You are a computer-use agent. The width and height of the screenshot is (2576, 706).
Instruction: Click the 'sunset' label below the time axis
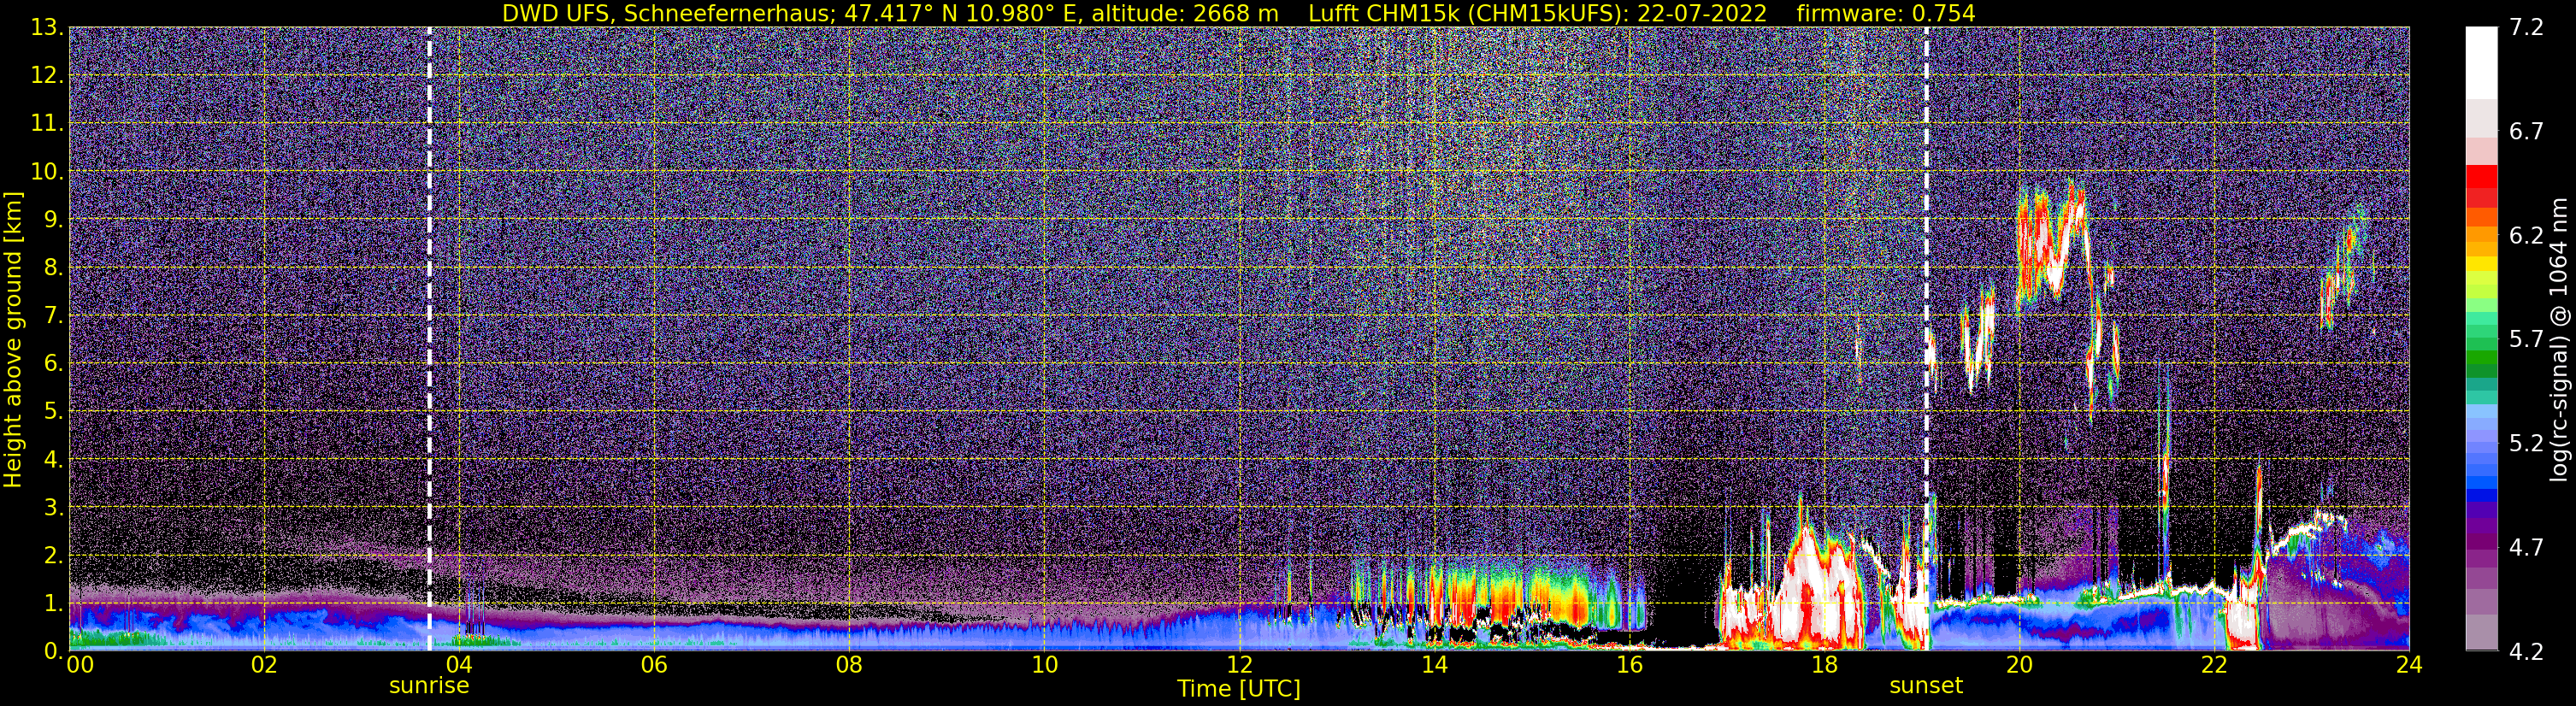(1926, 685)
